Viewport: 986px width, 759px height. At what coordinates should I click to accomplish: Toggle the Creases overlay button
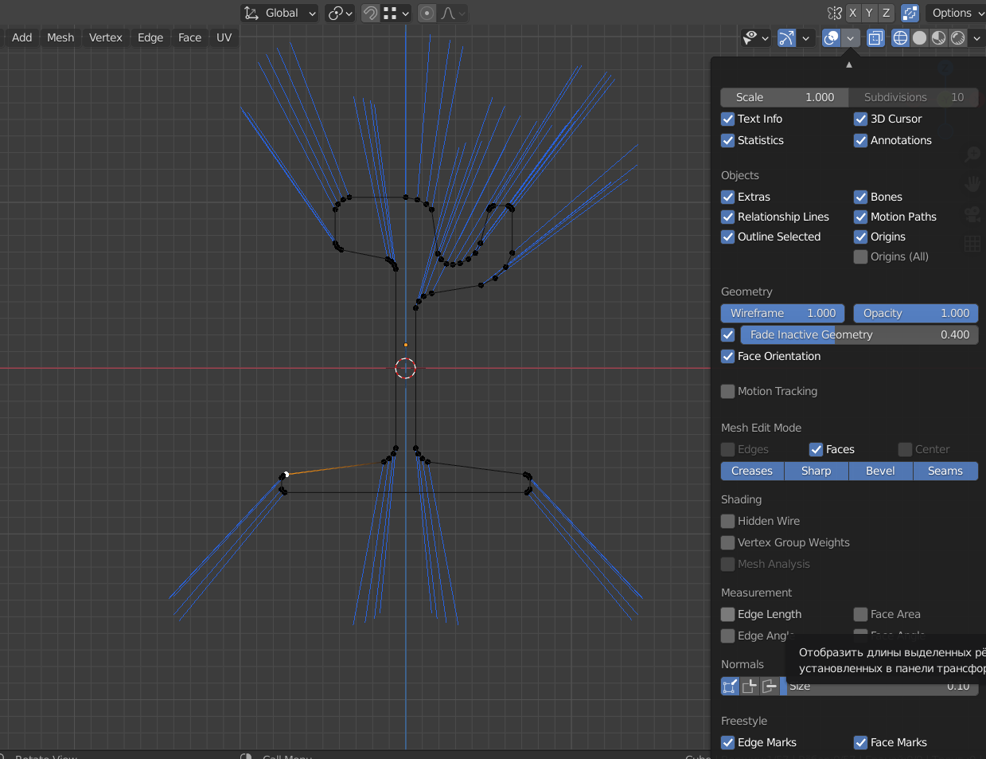pyautogui.click(x=751, y=471)
